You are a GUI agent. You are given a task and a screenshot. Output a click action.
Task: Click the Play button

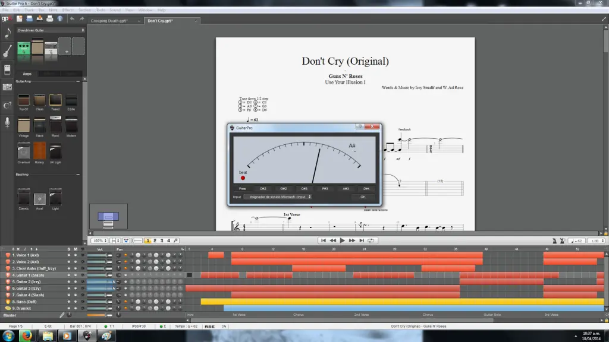pos(342,240)
